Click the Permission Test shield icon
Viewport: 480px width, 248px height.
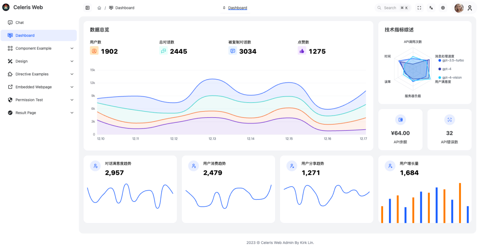pyautogui.click(x=10, y=100)
